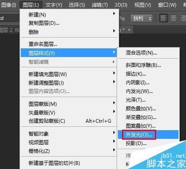Viewport: 186px width, 169px height.
Task: Choose 描边(K)... style
Action: 148,74
